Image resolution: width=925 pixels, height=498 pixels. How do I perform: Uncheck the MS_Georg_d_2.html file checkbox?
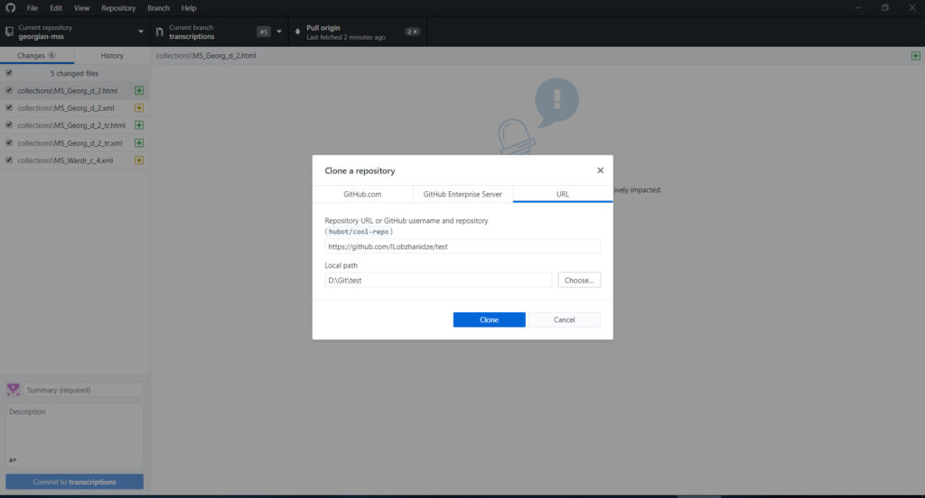click(x=9, y=91)
